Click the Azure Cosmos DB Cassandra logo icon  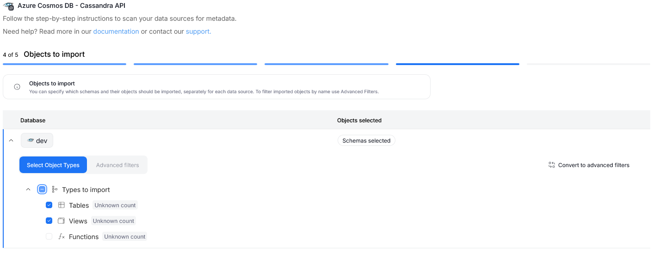(8, 6)
